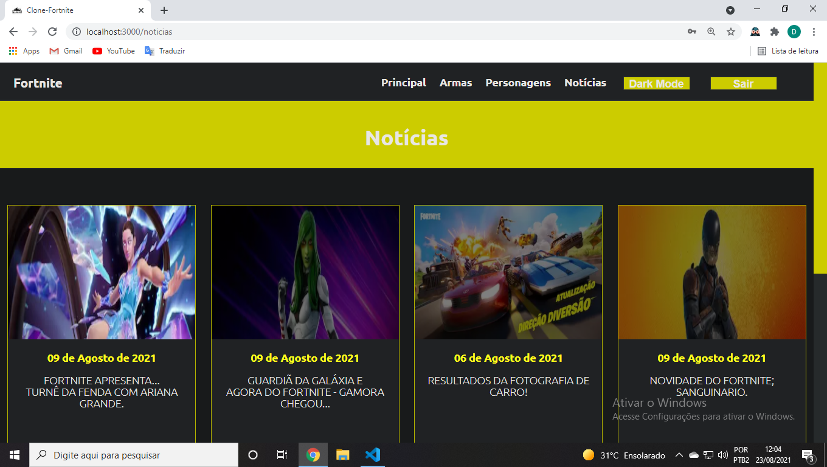Toggle the Dark Mode button

[657, 83]
